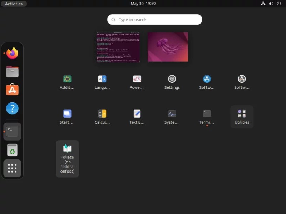
Task: Open the calendar via the clock
Action: point(143,4)
